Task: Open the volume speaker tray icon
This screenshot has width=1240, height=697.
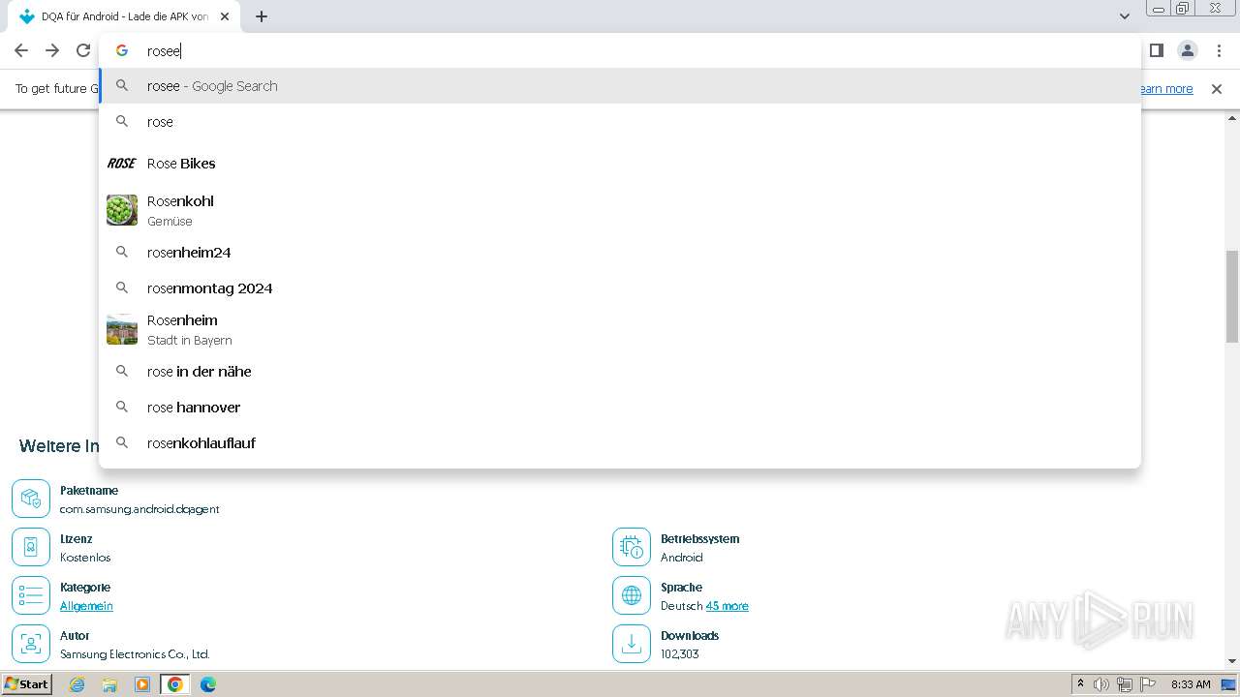Action: coord(1101,684)
